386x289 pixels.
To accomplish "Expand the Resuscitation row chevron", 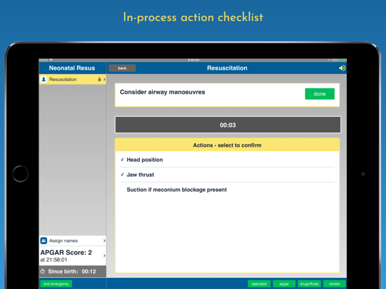I will 104,80.
